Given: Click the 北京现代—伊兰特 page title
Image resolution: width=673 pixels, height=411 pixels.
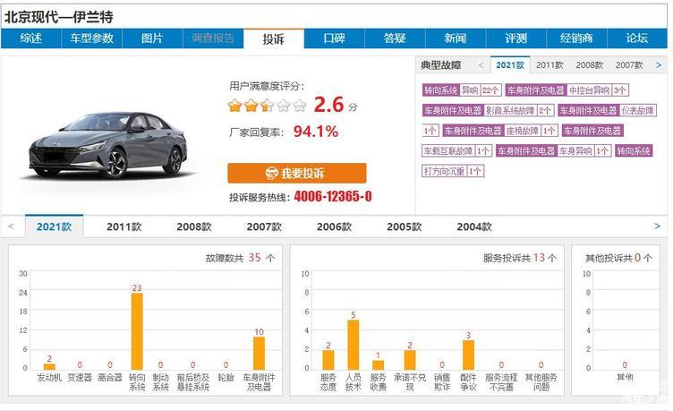Looking at the screenshot, I should tap(59, 17).
